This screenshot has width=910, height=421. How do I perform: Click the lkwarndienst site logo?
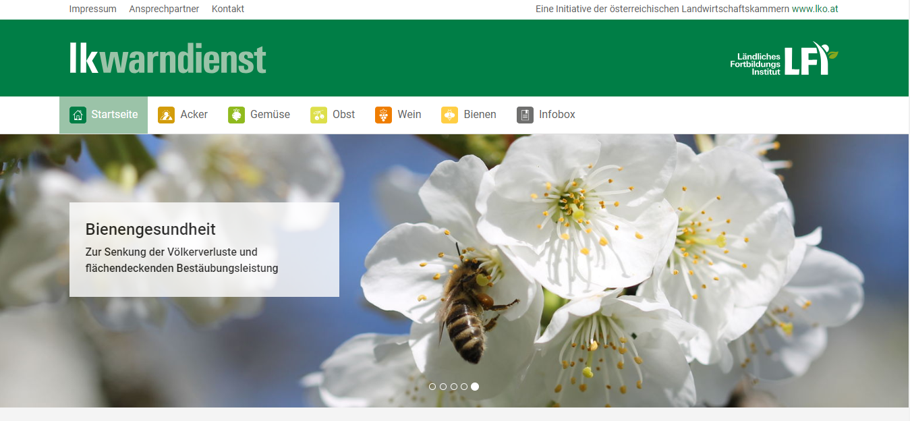(x=168, y=59)
